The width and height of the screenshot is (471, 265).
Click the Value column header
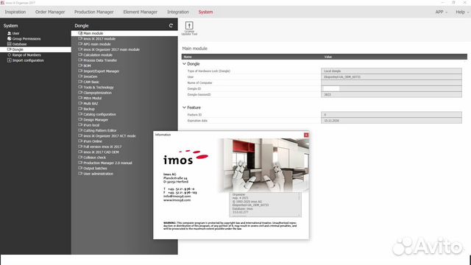328,57
